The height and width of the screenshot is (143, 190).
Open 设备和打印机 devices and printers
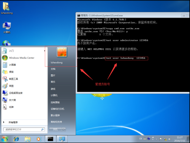point(57,109)
